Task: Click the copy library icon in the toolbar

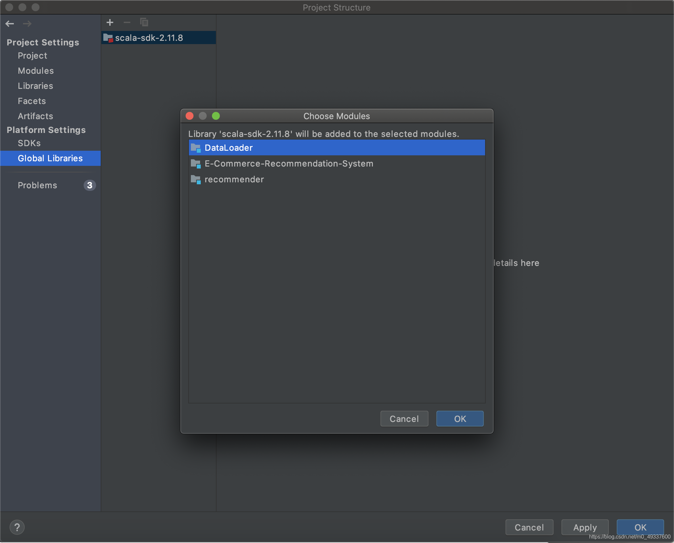Action: [144, 22]
